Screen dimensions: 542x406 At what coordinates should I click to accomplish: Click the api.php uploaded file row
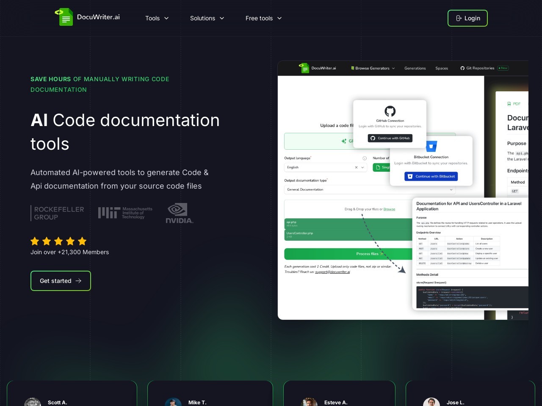point(348,224)
